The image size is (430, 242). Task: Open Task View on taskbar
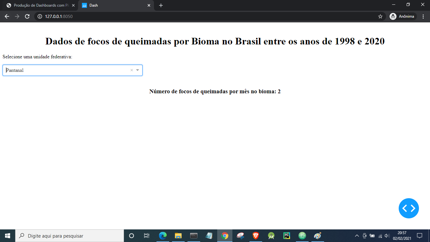tap(147, 236)
